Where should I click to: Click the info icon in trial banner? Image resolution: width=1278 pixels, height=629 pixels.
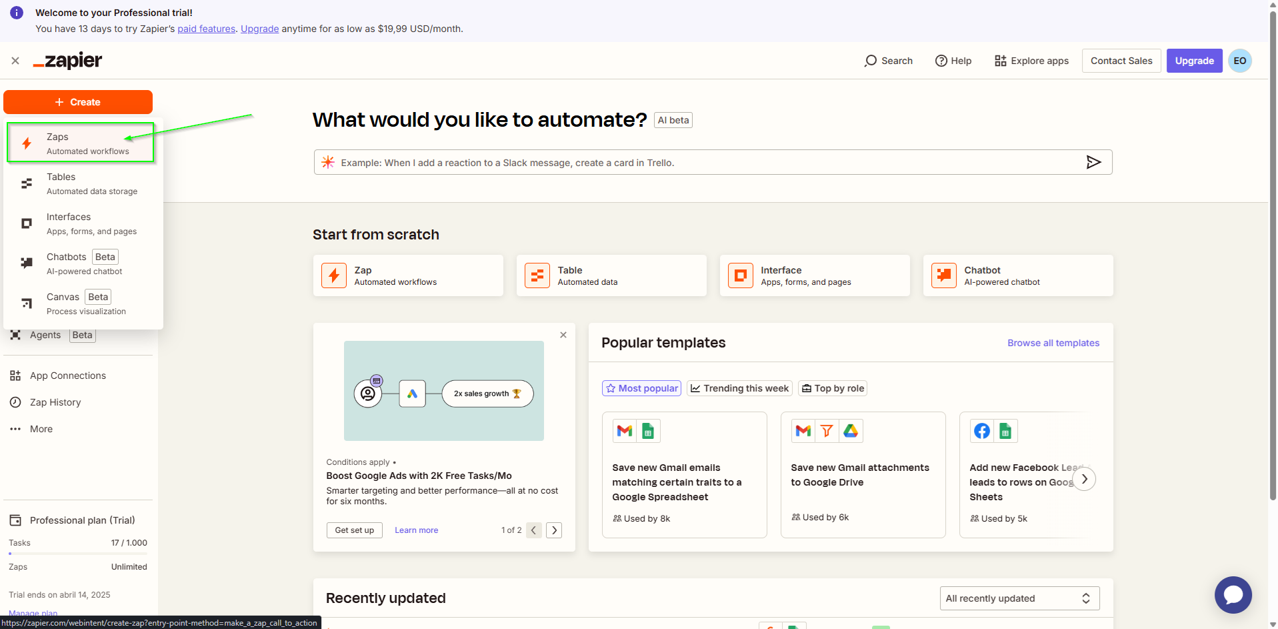pyautogui.click(x=17, y=13)
